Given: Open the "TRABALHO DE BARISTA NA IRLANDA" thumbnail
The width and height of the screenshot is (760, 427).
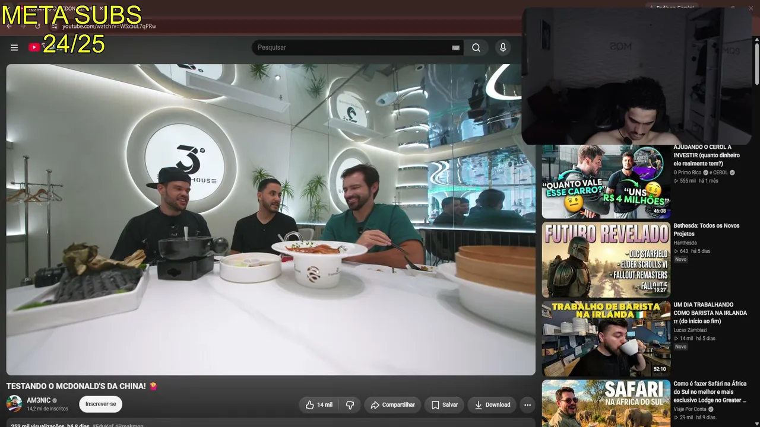Looking at the screenshot, I should tap(606, 339).
